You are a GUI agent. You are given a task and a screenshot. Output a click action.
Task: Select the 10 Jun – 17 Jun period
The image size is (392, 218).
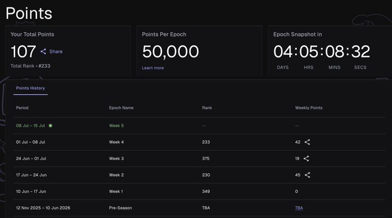[31, 192]
